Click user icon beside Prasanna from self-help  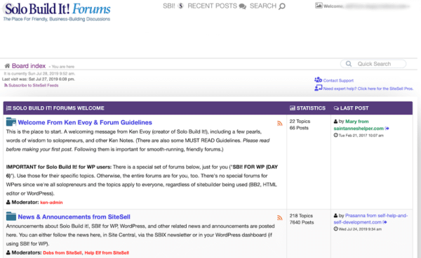(x=335, y=216)
